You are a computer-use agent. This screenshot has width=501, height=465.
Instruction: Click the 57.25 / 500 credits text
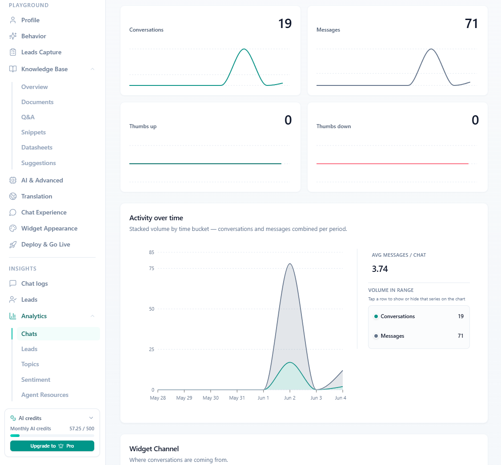pos(82,429)
